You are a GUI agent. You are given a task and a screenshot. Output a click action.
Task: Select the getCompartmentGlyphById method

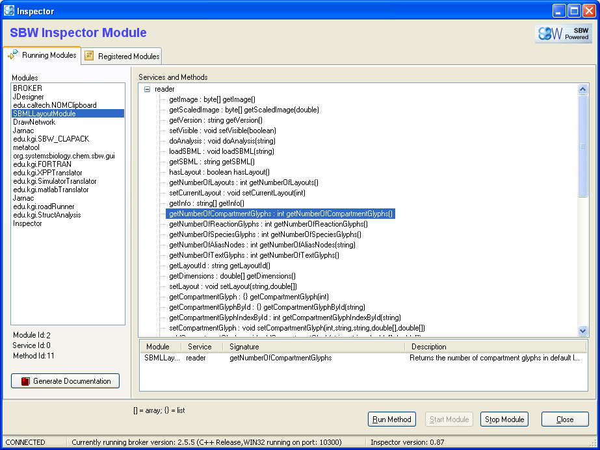[267, 307]
